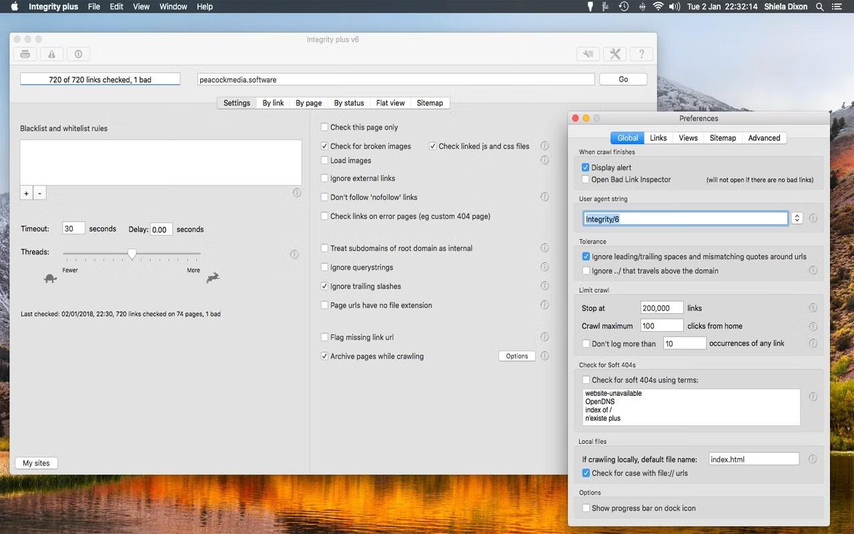The image size is (854, 534).
Task: Open the Advanced tab in Preferences
Action: pyautogui.click(x=764, y=138)
